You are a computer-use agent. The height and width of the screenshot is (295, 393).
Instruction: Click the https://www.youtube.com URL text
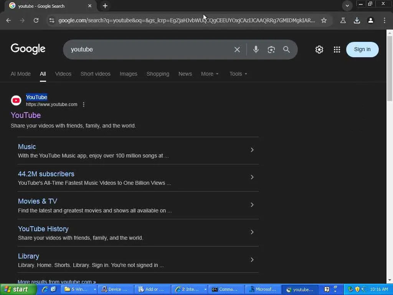click(52, 104)
